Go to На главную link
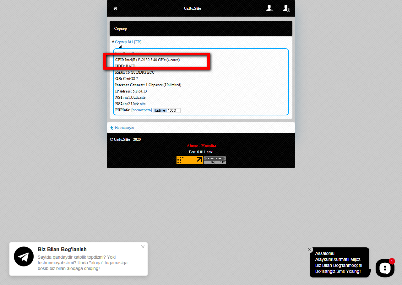This screenshot has width=402, height=285. pos(124,128)
